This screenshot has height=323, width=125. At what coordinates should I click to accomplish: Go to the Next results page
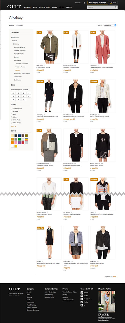tap(115, 276)
